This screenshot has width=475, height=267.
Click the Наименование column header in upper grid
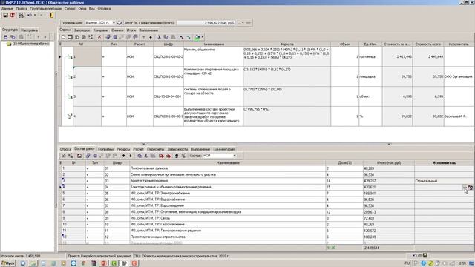pos(213,44)
